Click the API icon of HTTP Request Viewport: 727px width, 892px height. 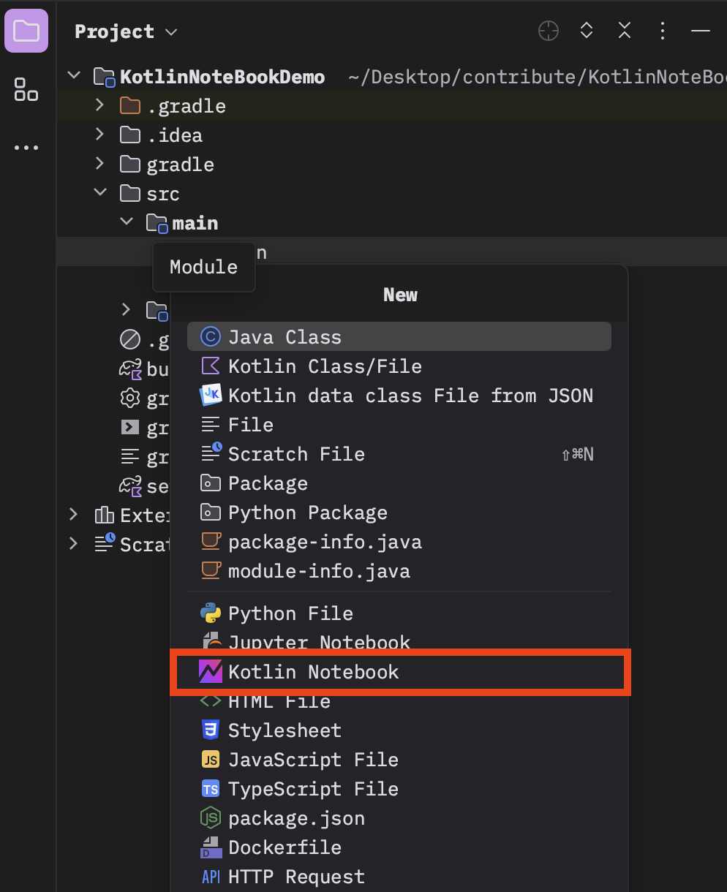(211, 877)
